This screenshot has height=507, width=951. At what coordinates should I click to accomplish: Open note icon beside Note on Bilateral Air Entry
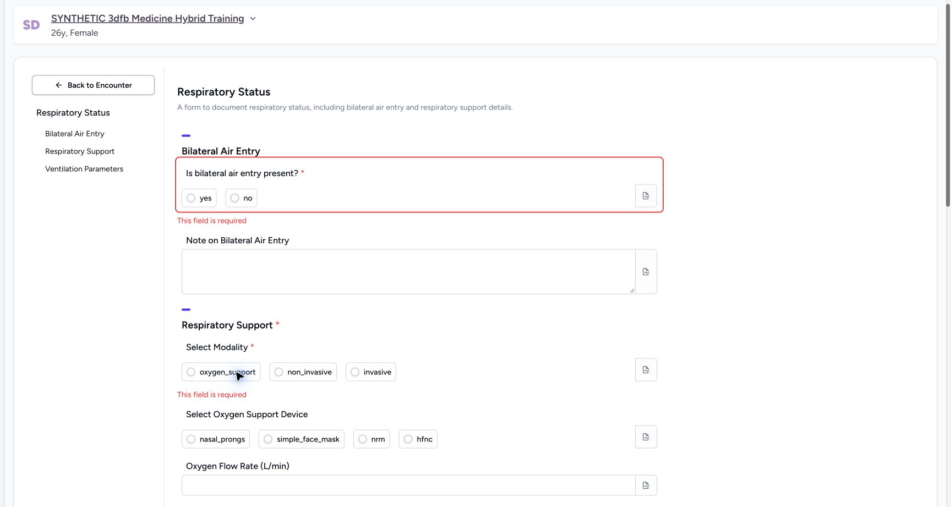pyautogui.click(x=646, y=272)
